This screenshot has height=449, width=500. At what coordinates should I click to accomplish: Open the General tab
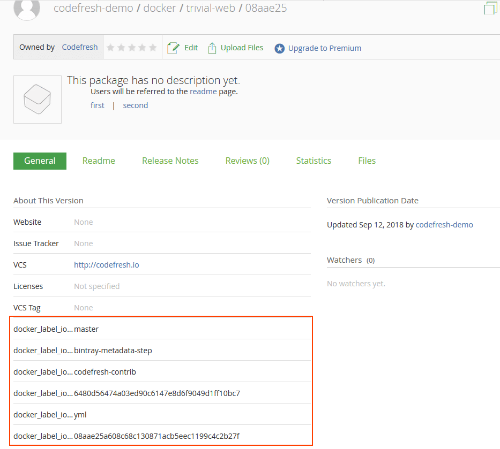(40, 161)
